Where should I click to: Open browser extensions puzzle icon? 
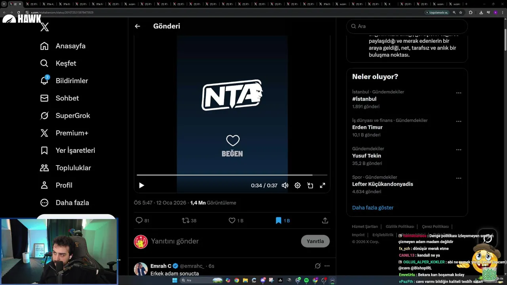click(x=471, y=12)
